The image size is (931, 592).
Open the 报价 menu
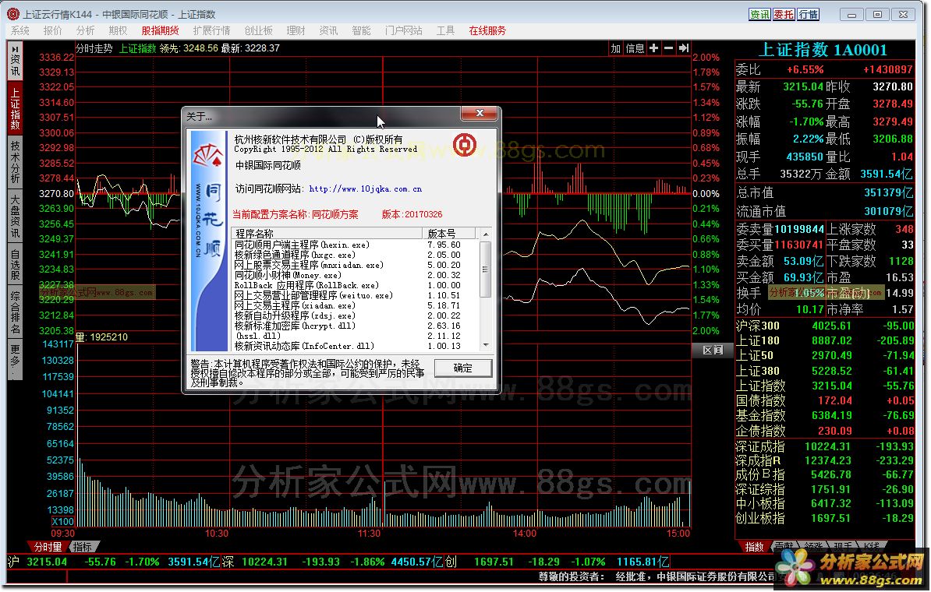(x=52, y=30)
